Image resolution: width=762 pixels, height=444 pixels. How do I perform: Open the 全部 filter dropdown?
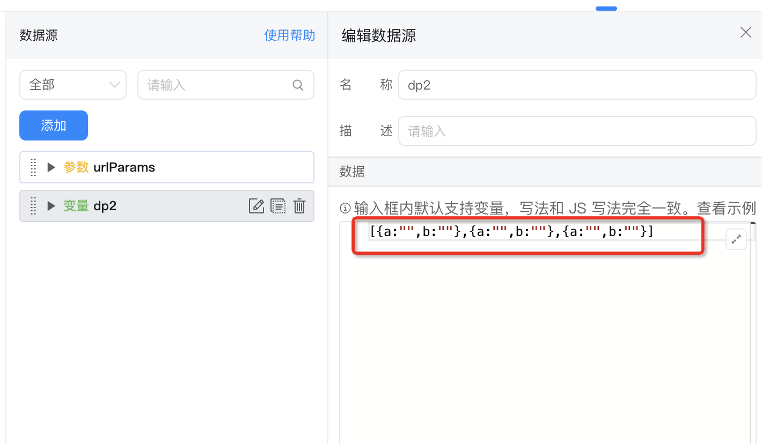point(73,85)
